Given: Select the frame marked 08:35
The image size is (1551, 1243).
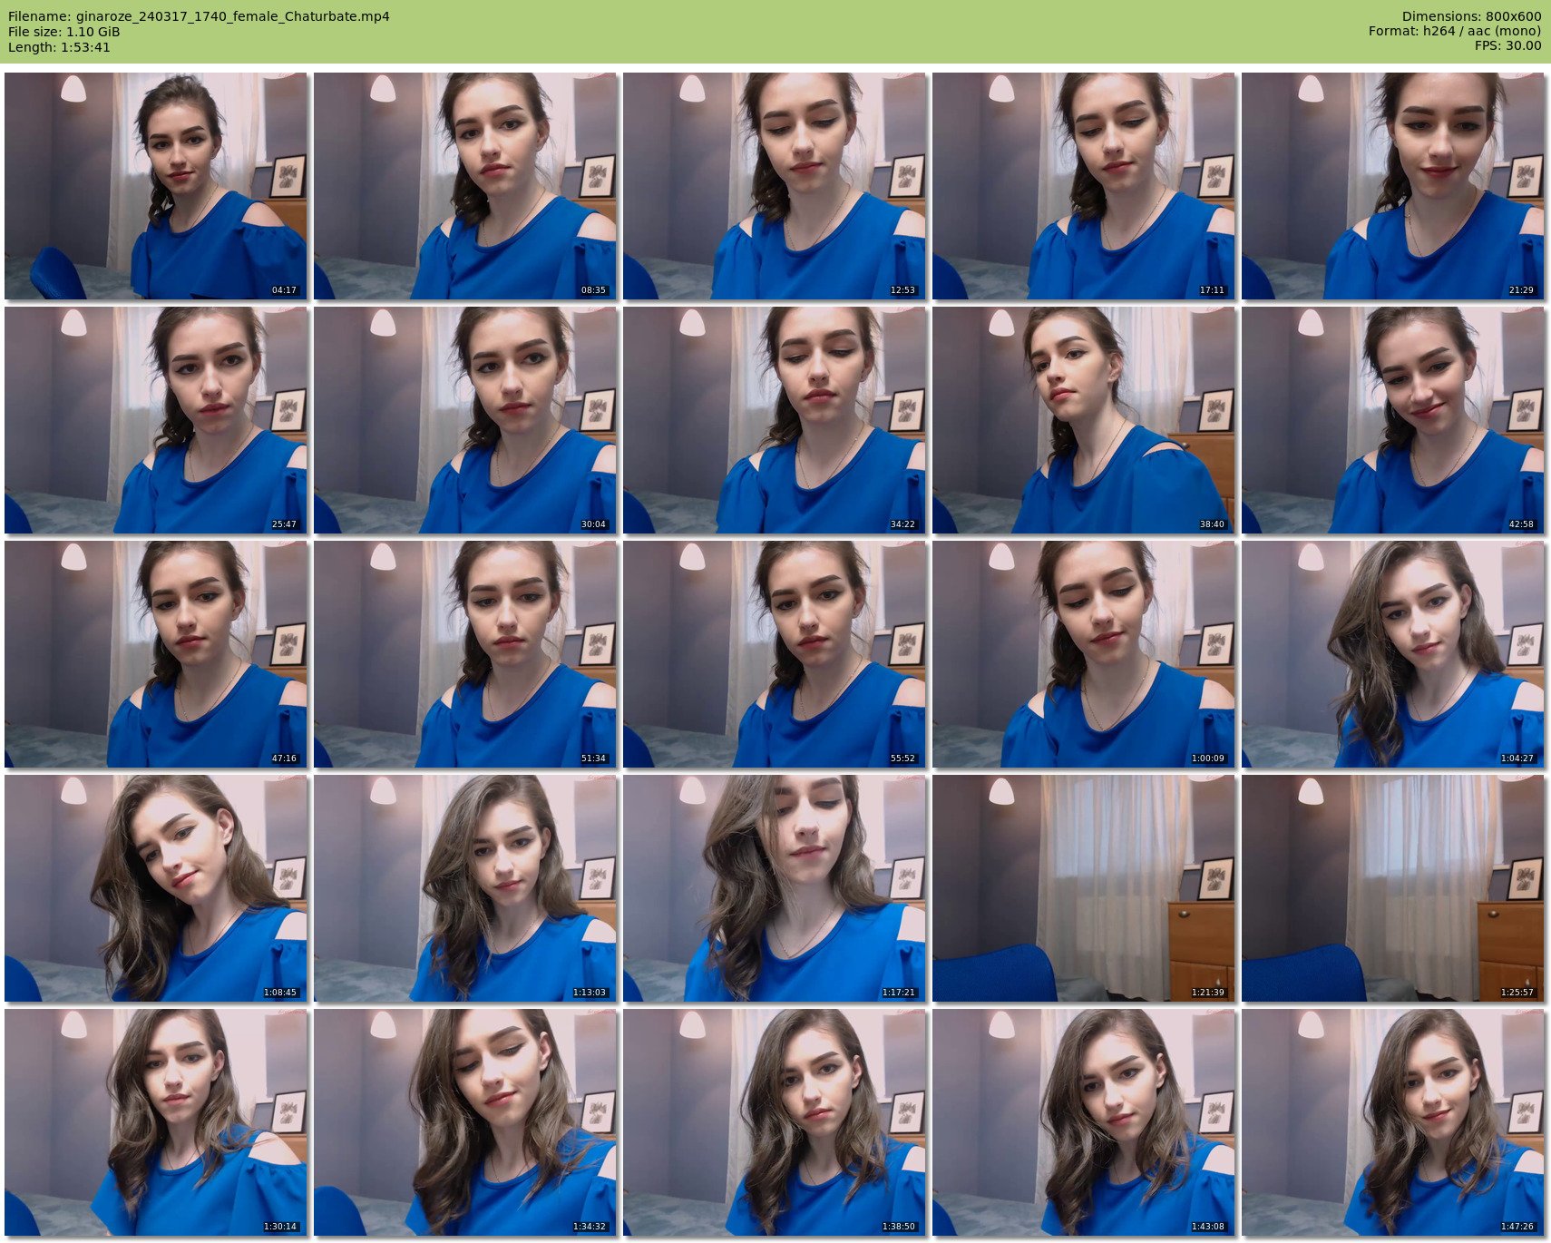Looking at the screenshot, I should [465, 186].
